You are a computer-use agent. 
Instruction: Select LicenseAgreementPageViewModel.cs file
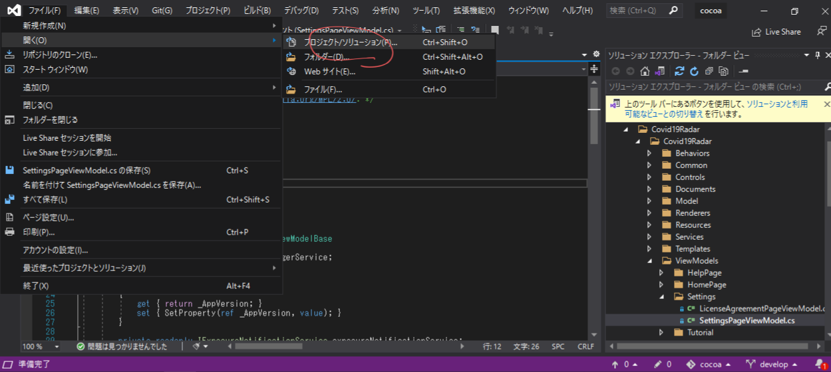pos(761,308)
